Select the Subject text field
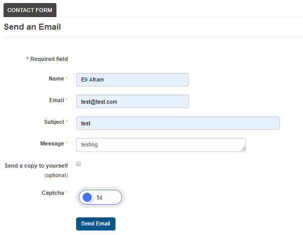 coord(178,123)
